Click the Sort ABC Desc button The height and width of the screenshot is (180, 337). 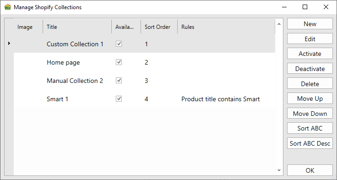[310, 143]
